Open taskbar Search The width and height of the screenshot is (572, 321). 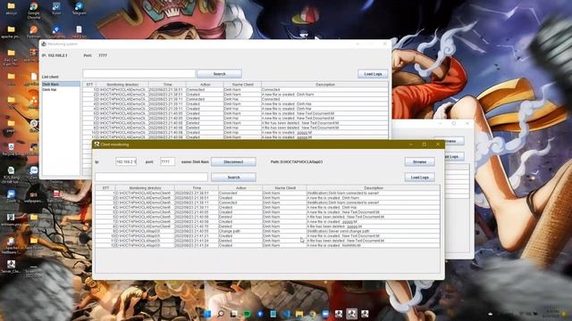(x=221, y=314)
